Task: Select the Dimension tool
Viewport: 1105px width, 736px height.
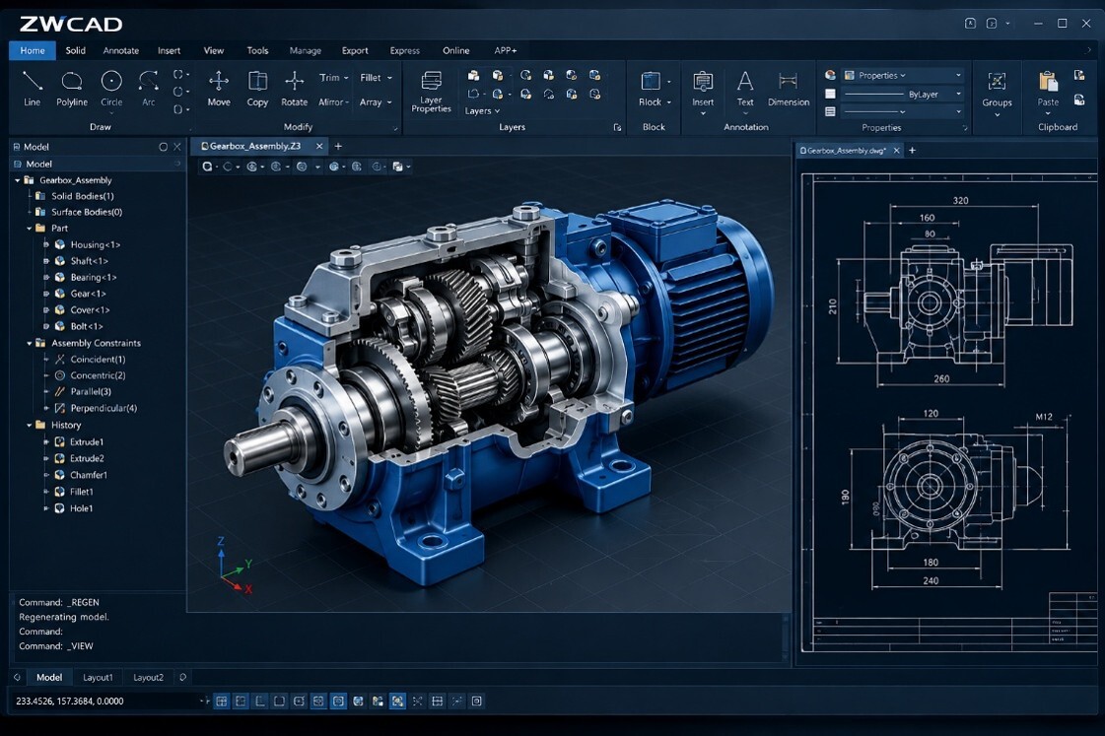Action: (789, 88)
